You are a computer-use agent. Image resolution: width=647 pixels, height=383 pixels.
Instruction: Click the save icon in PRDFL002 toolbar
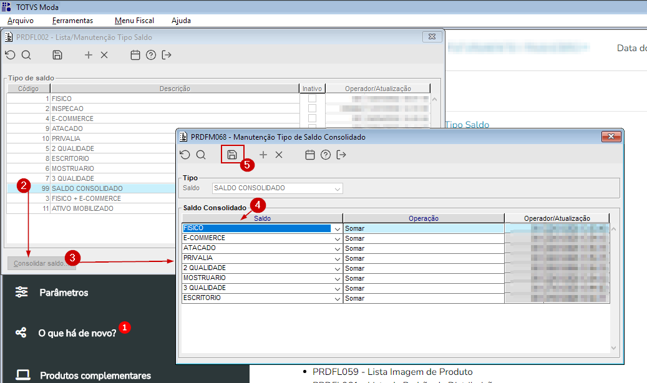(x=57, y=55)
